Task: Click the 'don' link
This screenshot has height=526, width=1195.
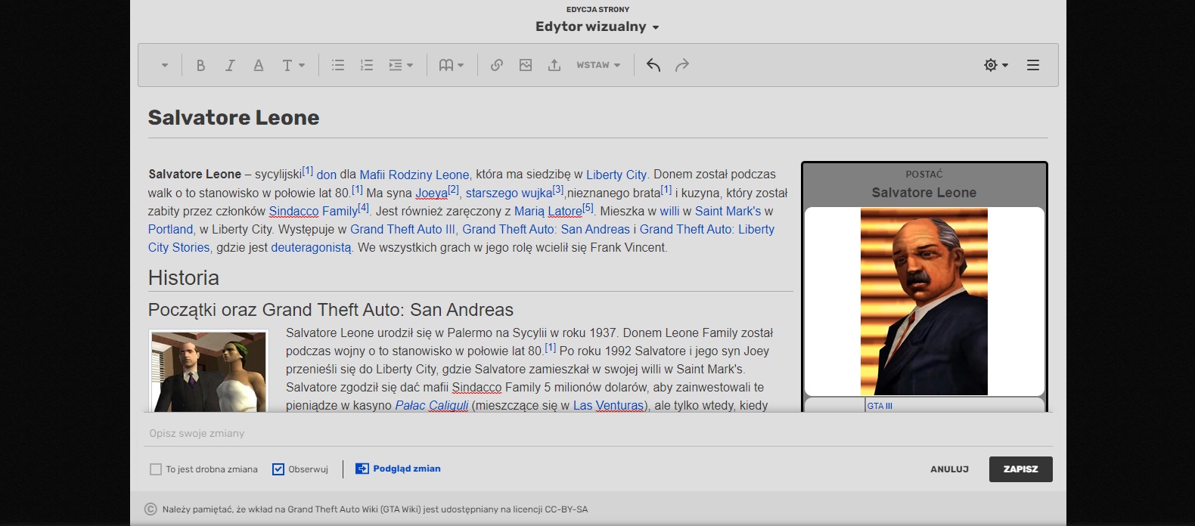Action: pos(327,175)
